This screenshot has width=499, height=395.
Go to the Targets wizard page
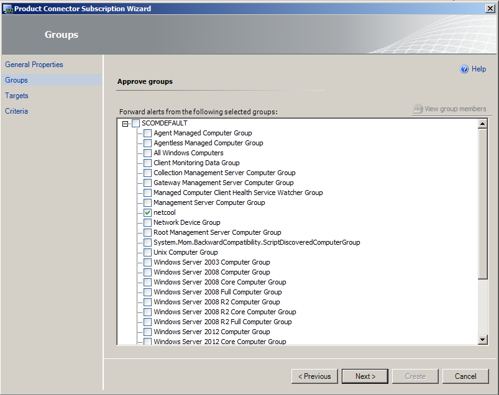pyautogui.click(x=17, y=96)
